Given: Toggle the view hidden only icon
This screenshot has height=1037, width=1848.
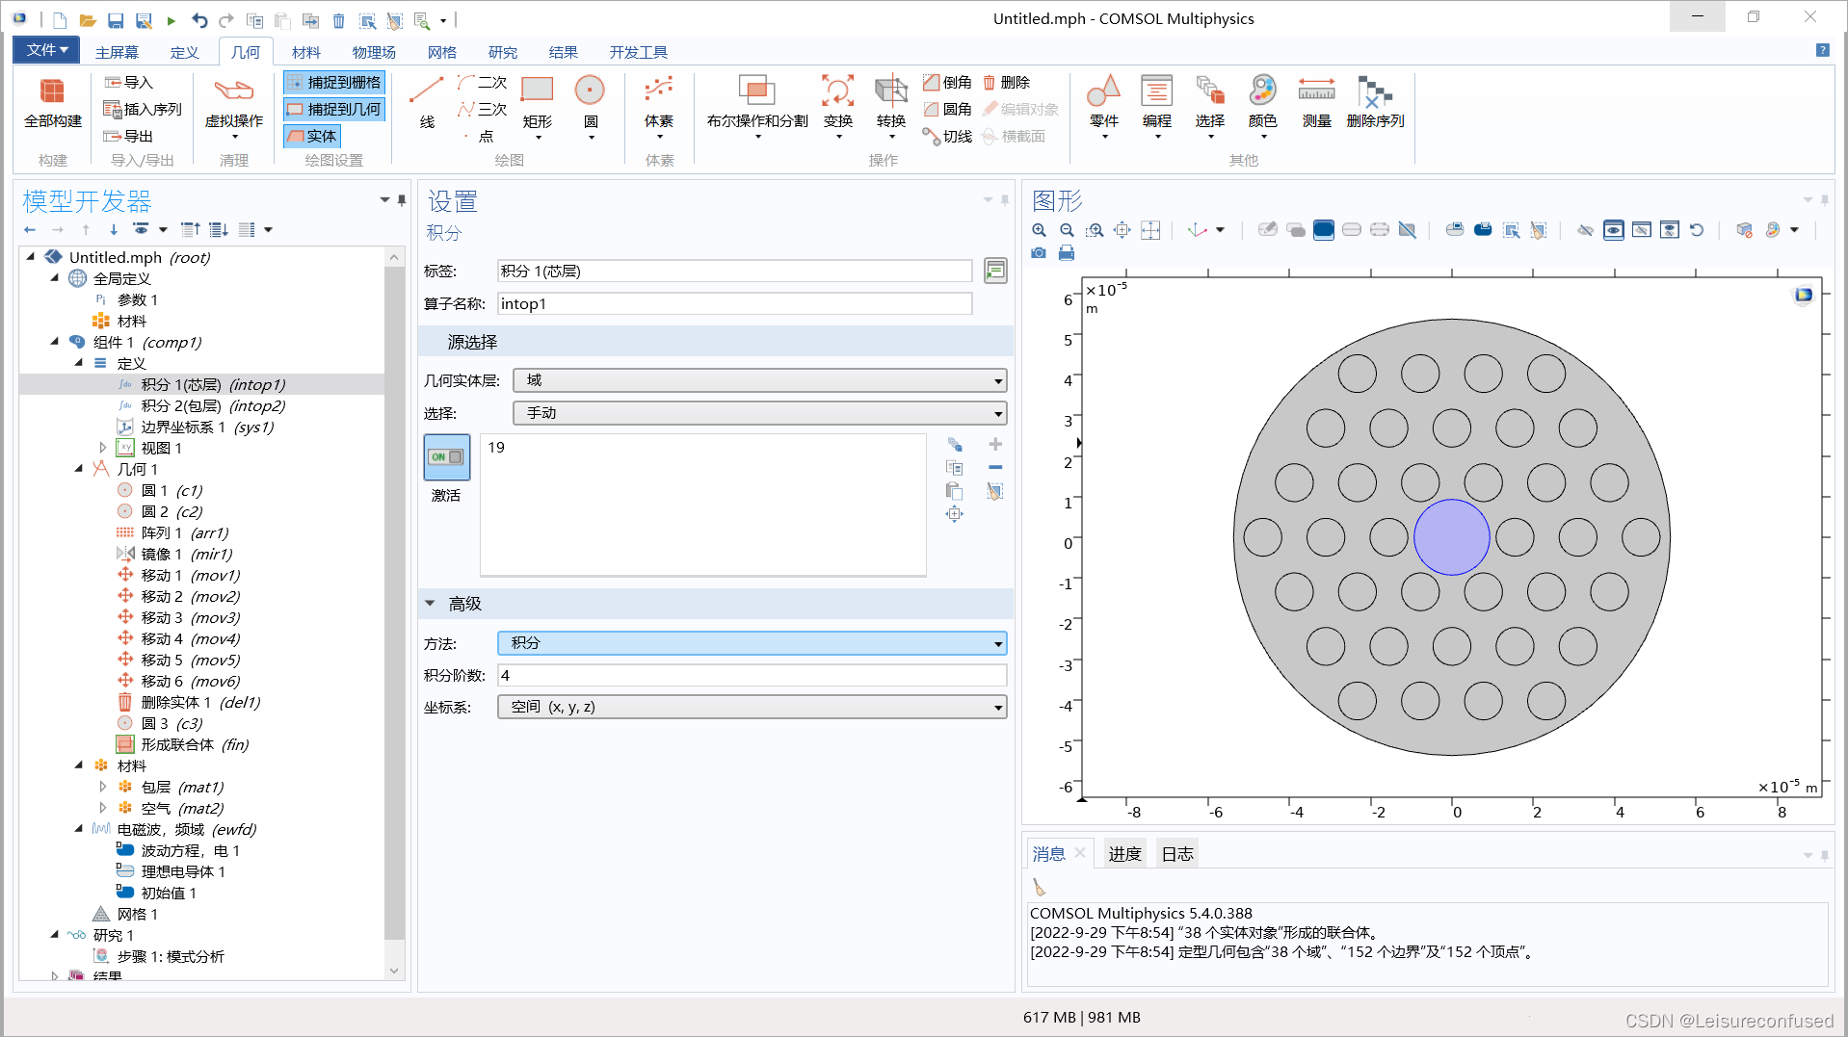Looking at the screenshot, I should tap(1642, 230).
